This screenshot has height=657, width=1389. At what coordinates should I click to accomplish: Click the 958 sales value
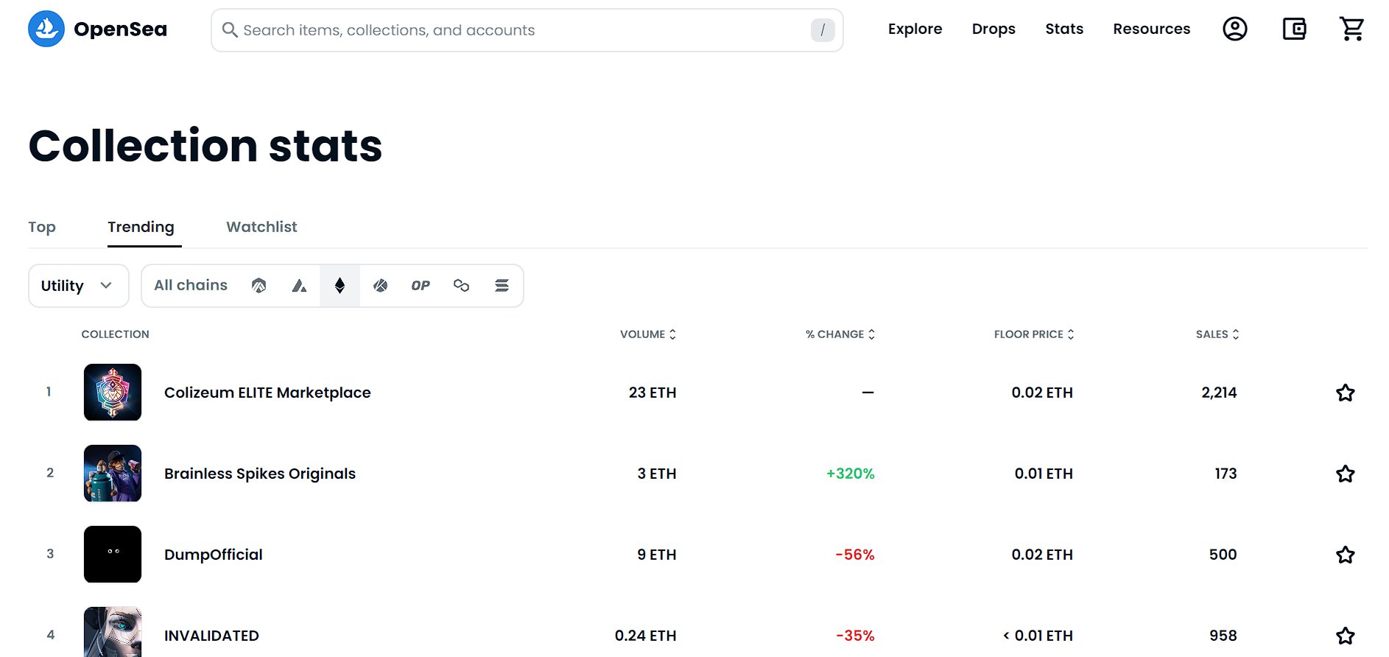coord(1223,636)
